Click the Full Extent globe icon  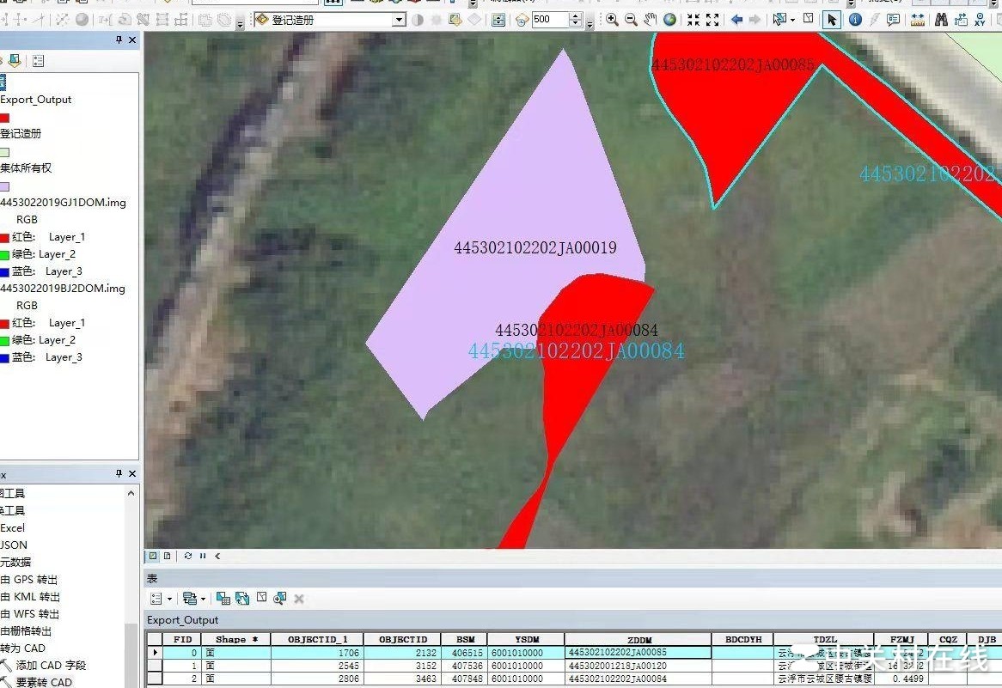coord(669,19)
